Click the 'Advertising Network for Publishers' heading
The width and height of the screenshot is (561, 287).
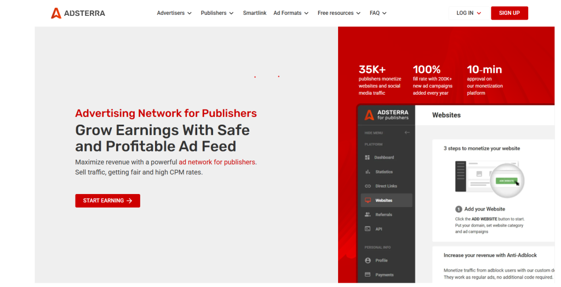(166, 113)
